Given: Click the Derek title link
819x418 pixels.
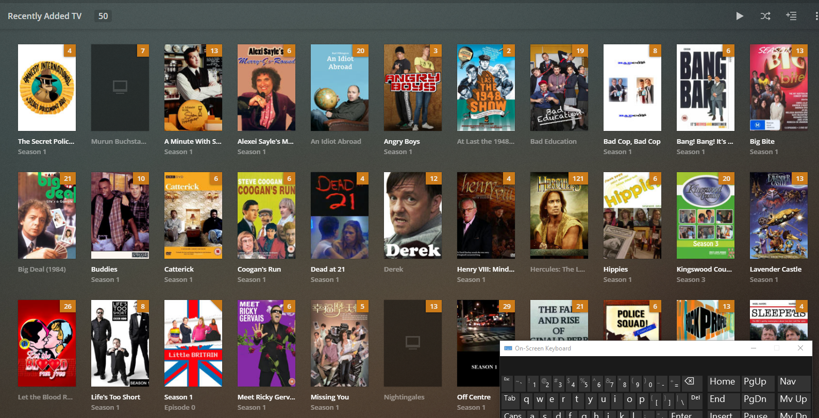Looking at the screenshot, I should coord(393,270).
